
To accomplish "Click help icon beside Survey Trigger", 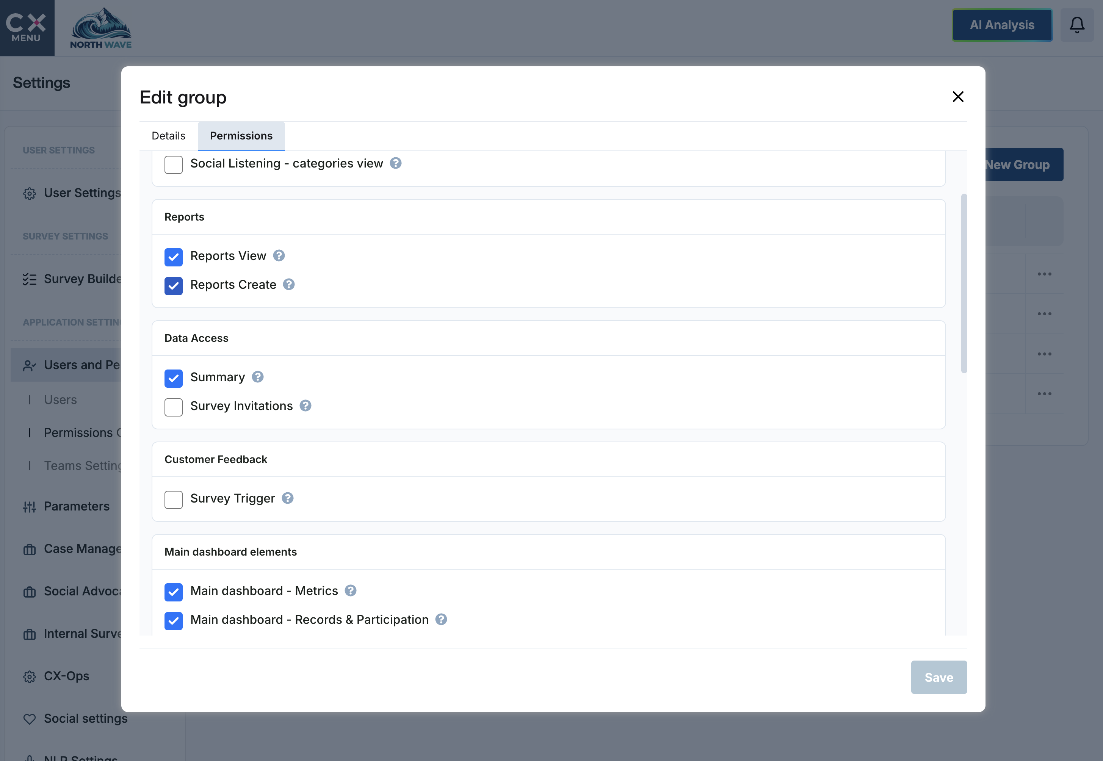I will coord(288,498).
